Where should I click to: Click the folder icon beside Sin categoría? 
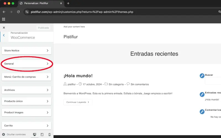click(106, 84)
